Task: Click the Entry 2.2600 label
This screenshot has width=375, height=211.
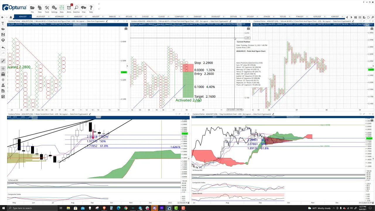Action: click(x=204, y=74)
